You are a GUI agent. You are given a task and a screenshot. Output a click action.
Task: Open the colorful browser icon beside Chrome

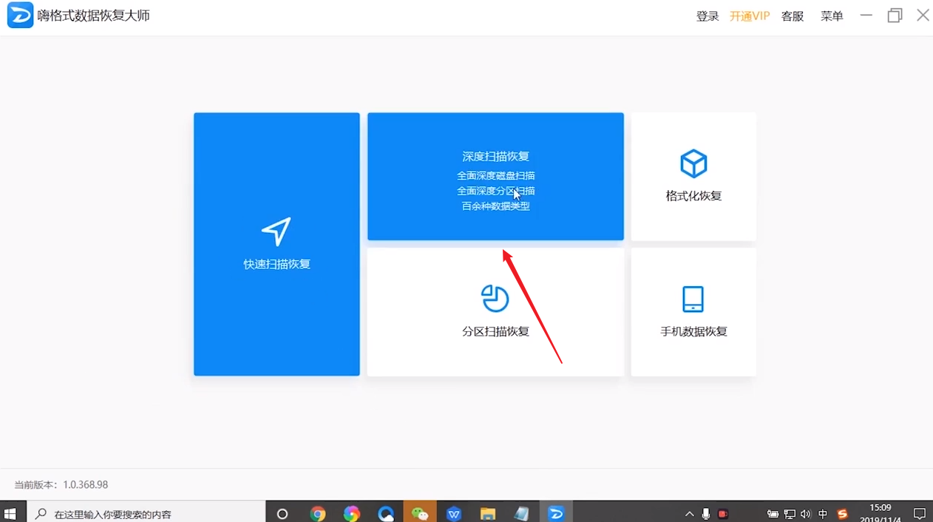point(351,514)
